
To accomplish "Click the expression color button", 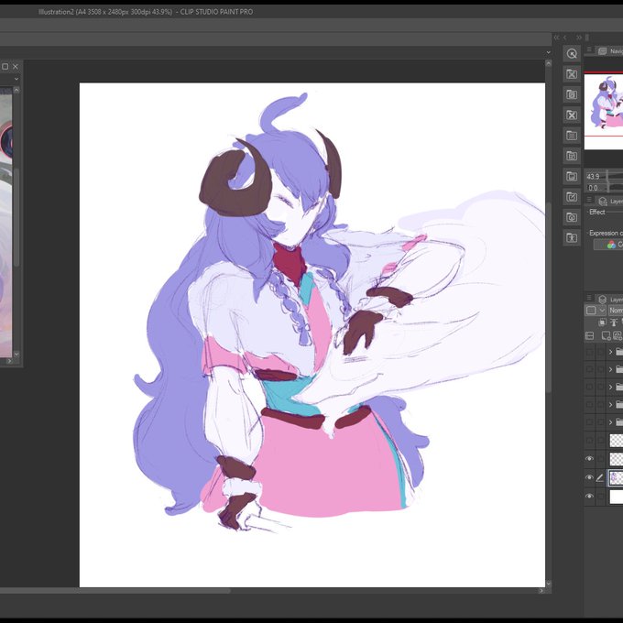I will pyautogui.click(x=608, y=245).
